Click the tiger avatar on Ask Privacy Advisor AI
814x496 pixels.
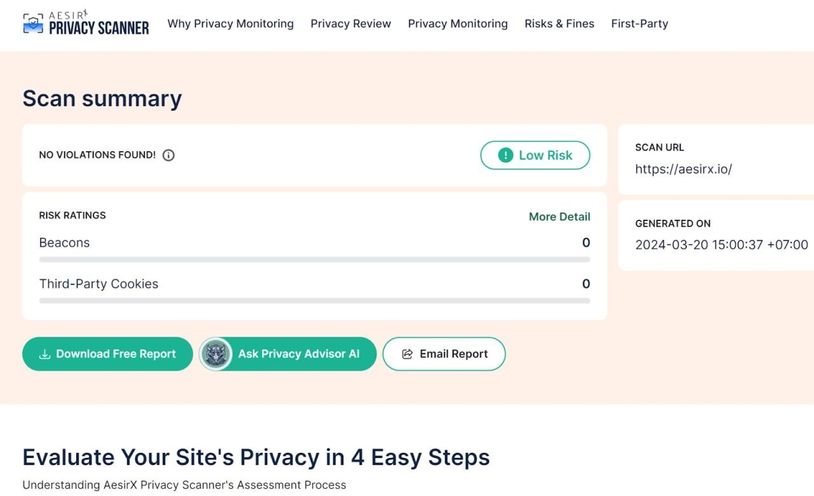point(216,354)
